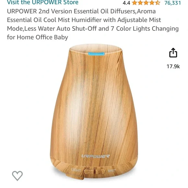Tap the heart icon to save item
Screen dimensions: 188x188
coord(18,176)
